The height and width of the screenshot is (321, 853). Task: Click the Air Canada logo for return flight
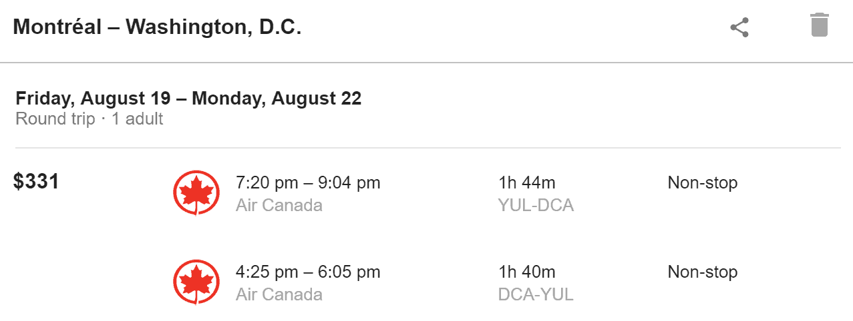196,282
